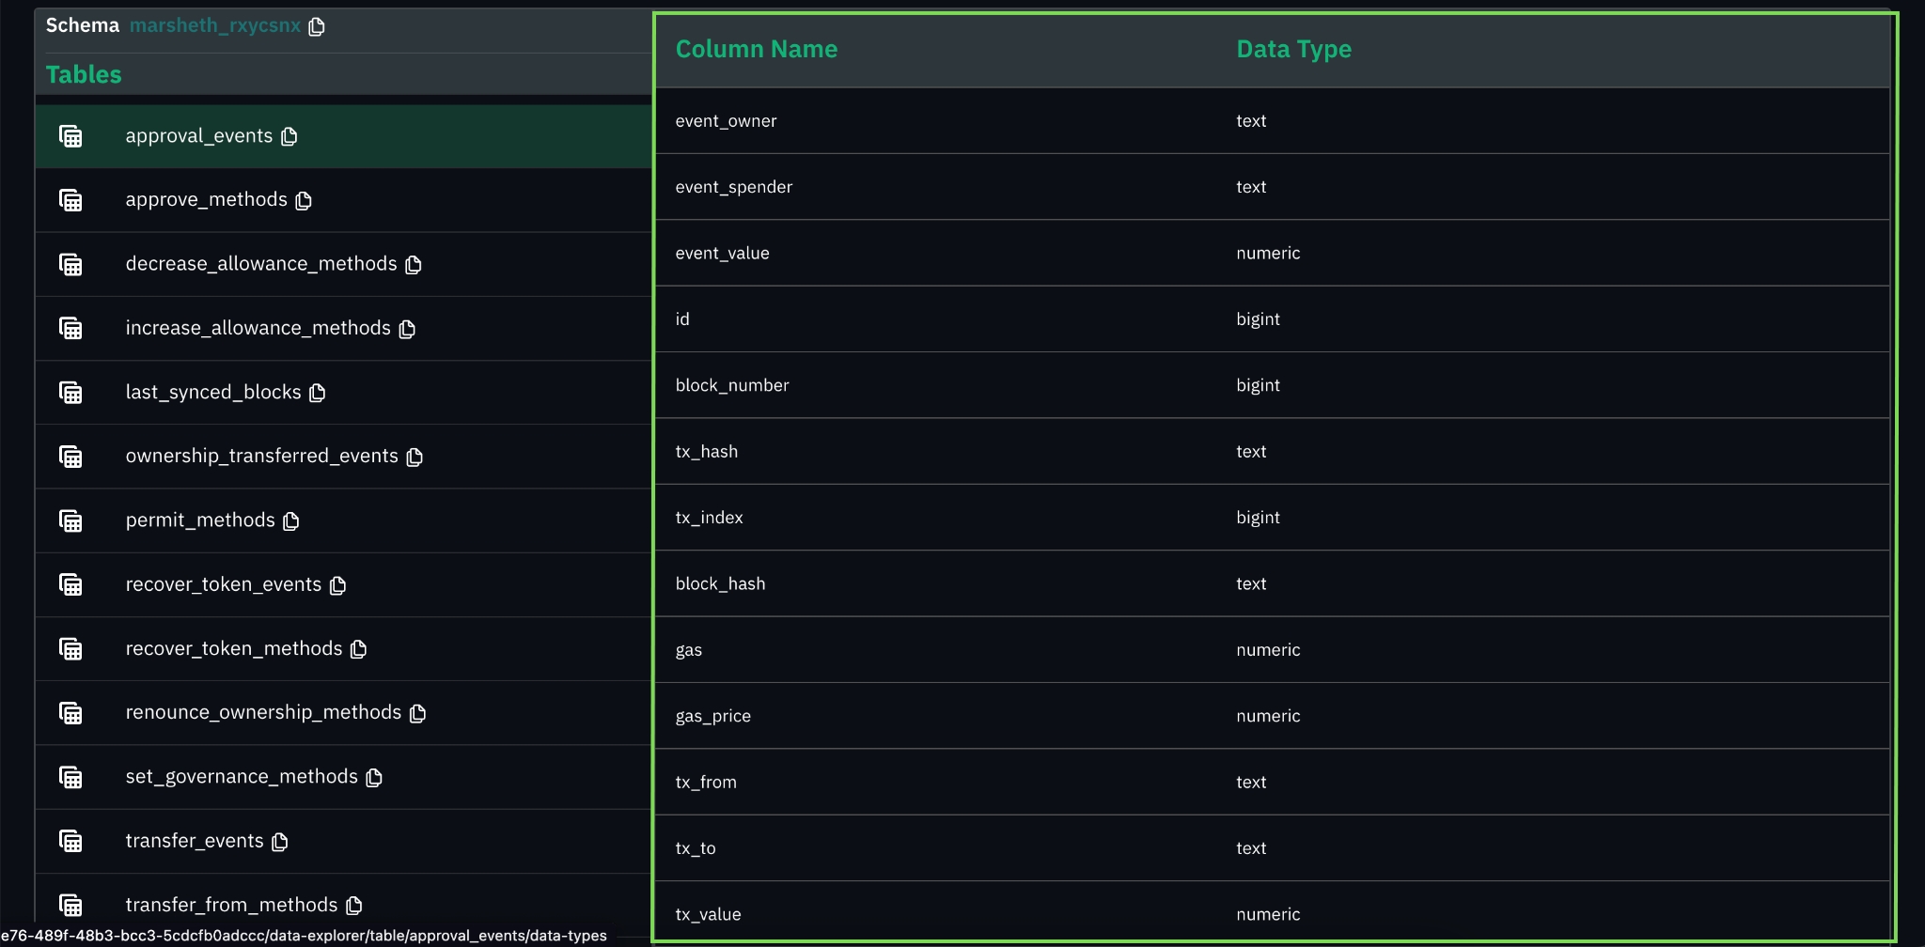The image size is (1925, 947).
Task: Click the Column Name header
Action: tap(756, 49)
